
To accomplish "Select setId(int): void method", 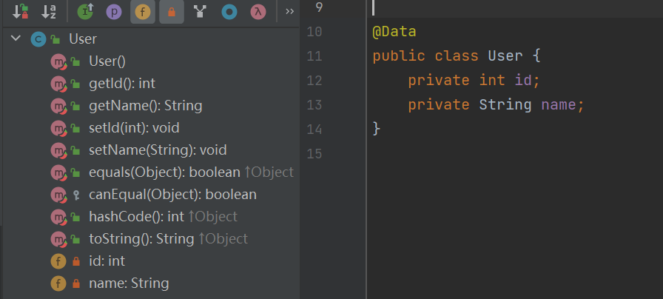I will pos(134,128).
